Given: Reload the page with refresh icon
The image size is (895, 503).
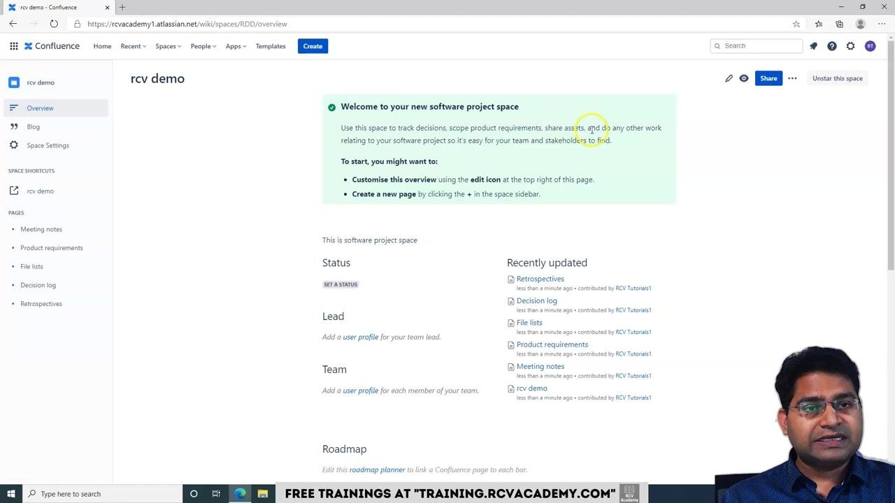Looking at the screenshot, I should 54,24.
